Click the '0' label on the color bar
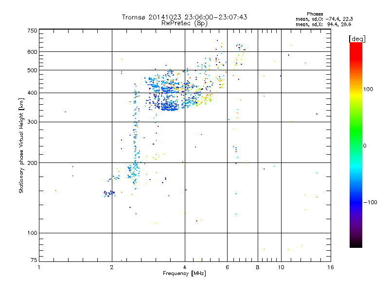The width and height of the screenshot is (389, 291). click(x=365, y=146)
